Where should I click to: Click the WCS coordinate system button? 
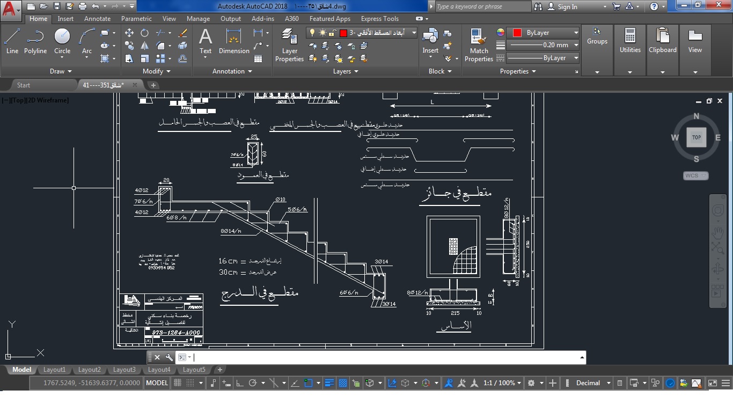(x=696, y=175)
